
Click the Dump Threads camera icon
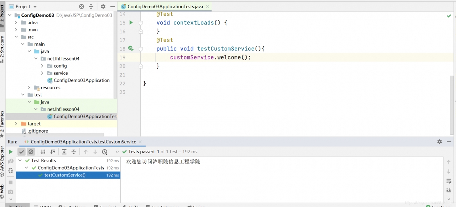point(11,192)
